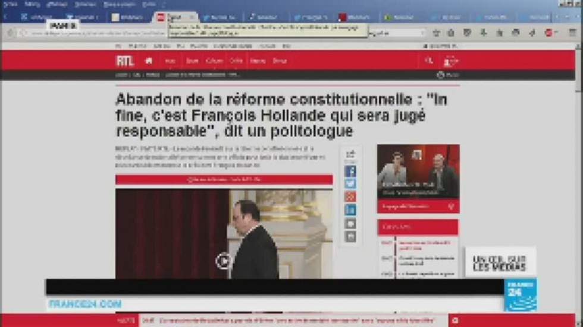Play the François Hollande video
This screenshot has width=583, height=327.
(x=223, y=260)
